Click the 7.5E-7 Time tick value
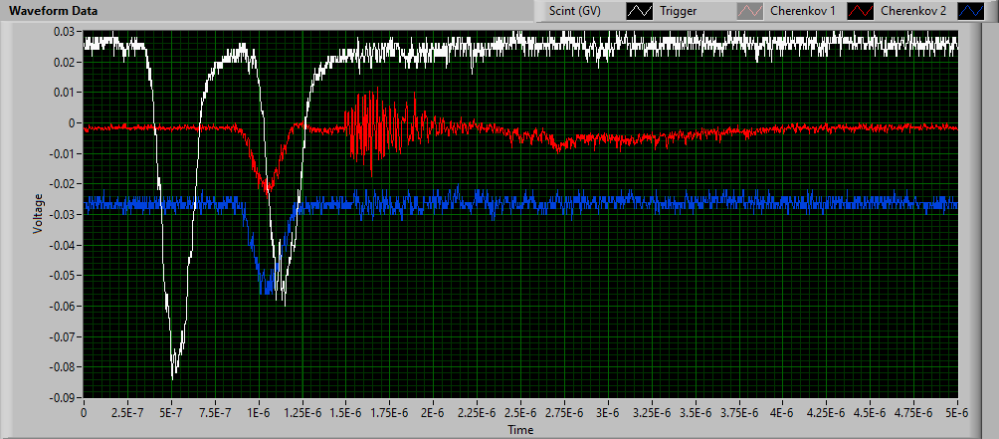 click(x=215, y=411)
